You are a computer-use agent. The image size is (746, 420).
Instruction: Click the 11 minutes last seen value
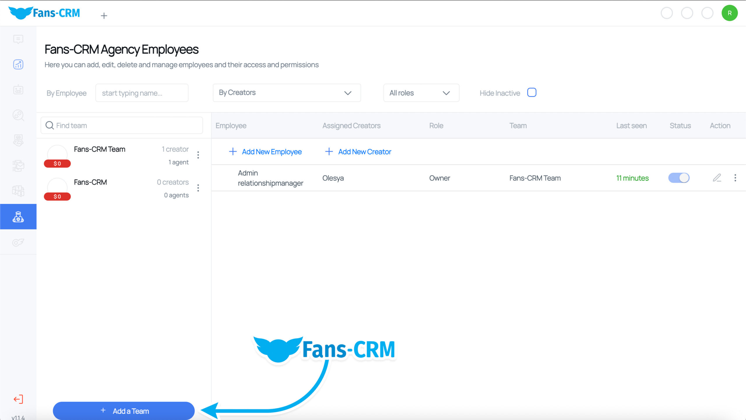click(x=632, y=178)
